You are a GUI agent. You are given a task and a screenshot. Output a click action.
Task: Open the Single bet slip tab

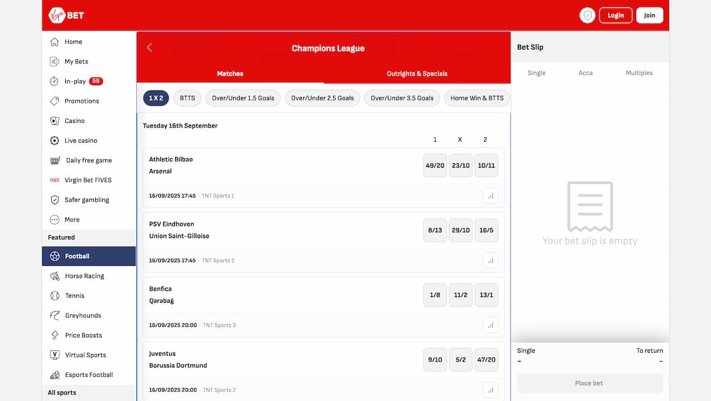(536, 73)
